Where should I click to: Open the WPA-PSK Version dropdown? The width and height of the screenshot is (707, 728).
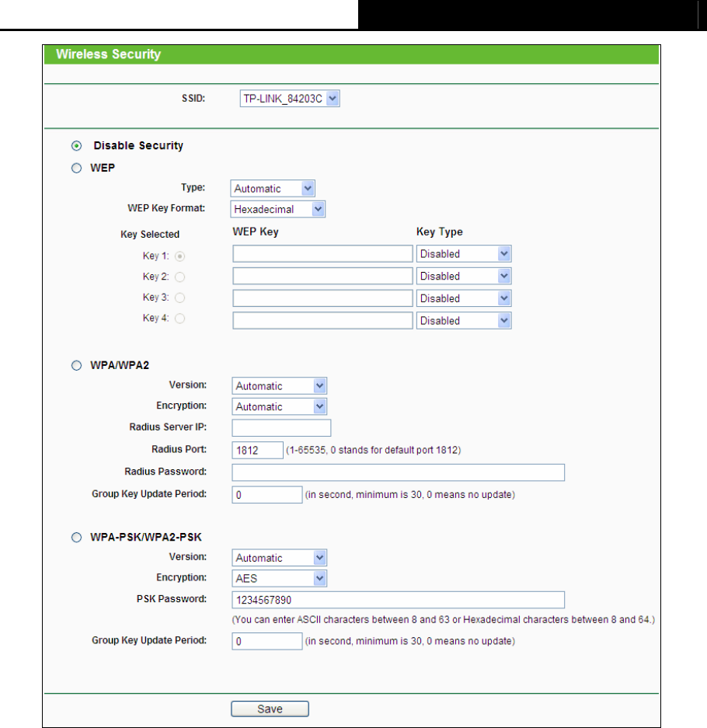pyautogui.click(x=280, y=558)
